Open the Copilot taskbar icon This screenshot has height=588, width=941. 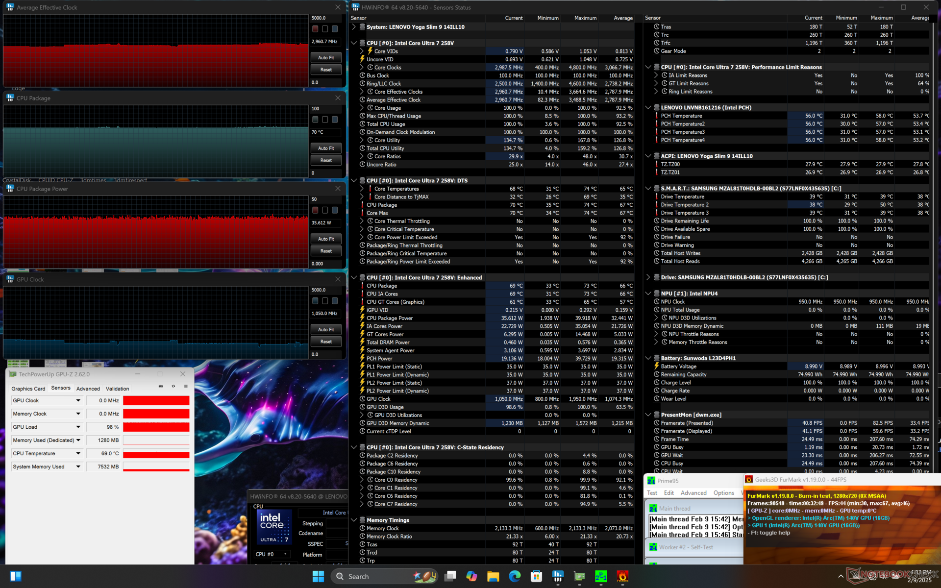[471, 576]
